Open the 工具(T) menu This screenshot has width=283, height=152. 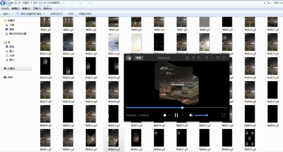pos(37,9)
